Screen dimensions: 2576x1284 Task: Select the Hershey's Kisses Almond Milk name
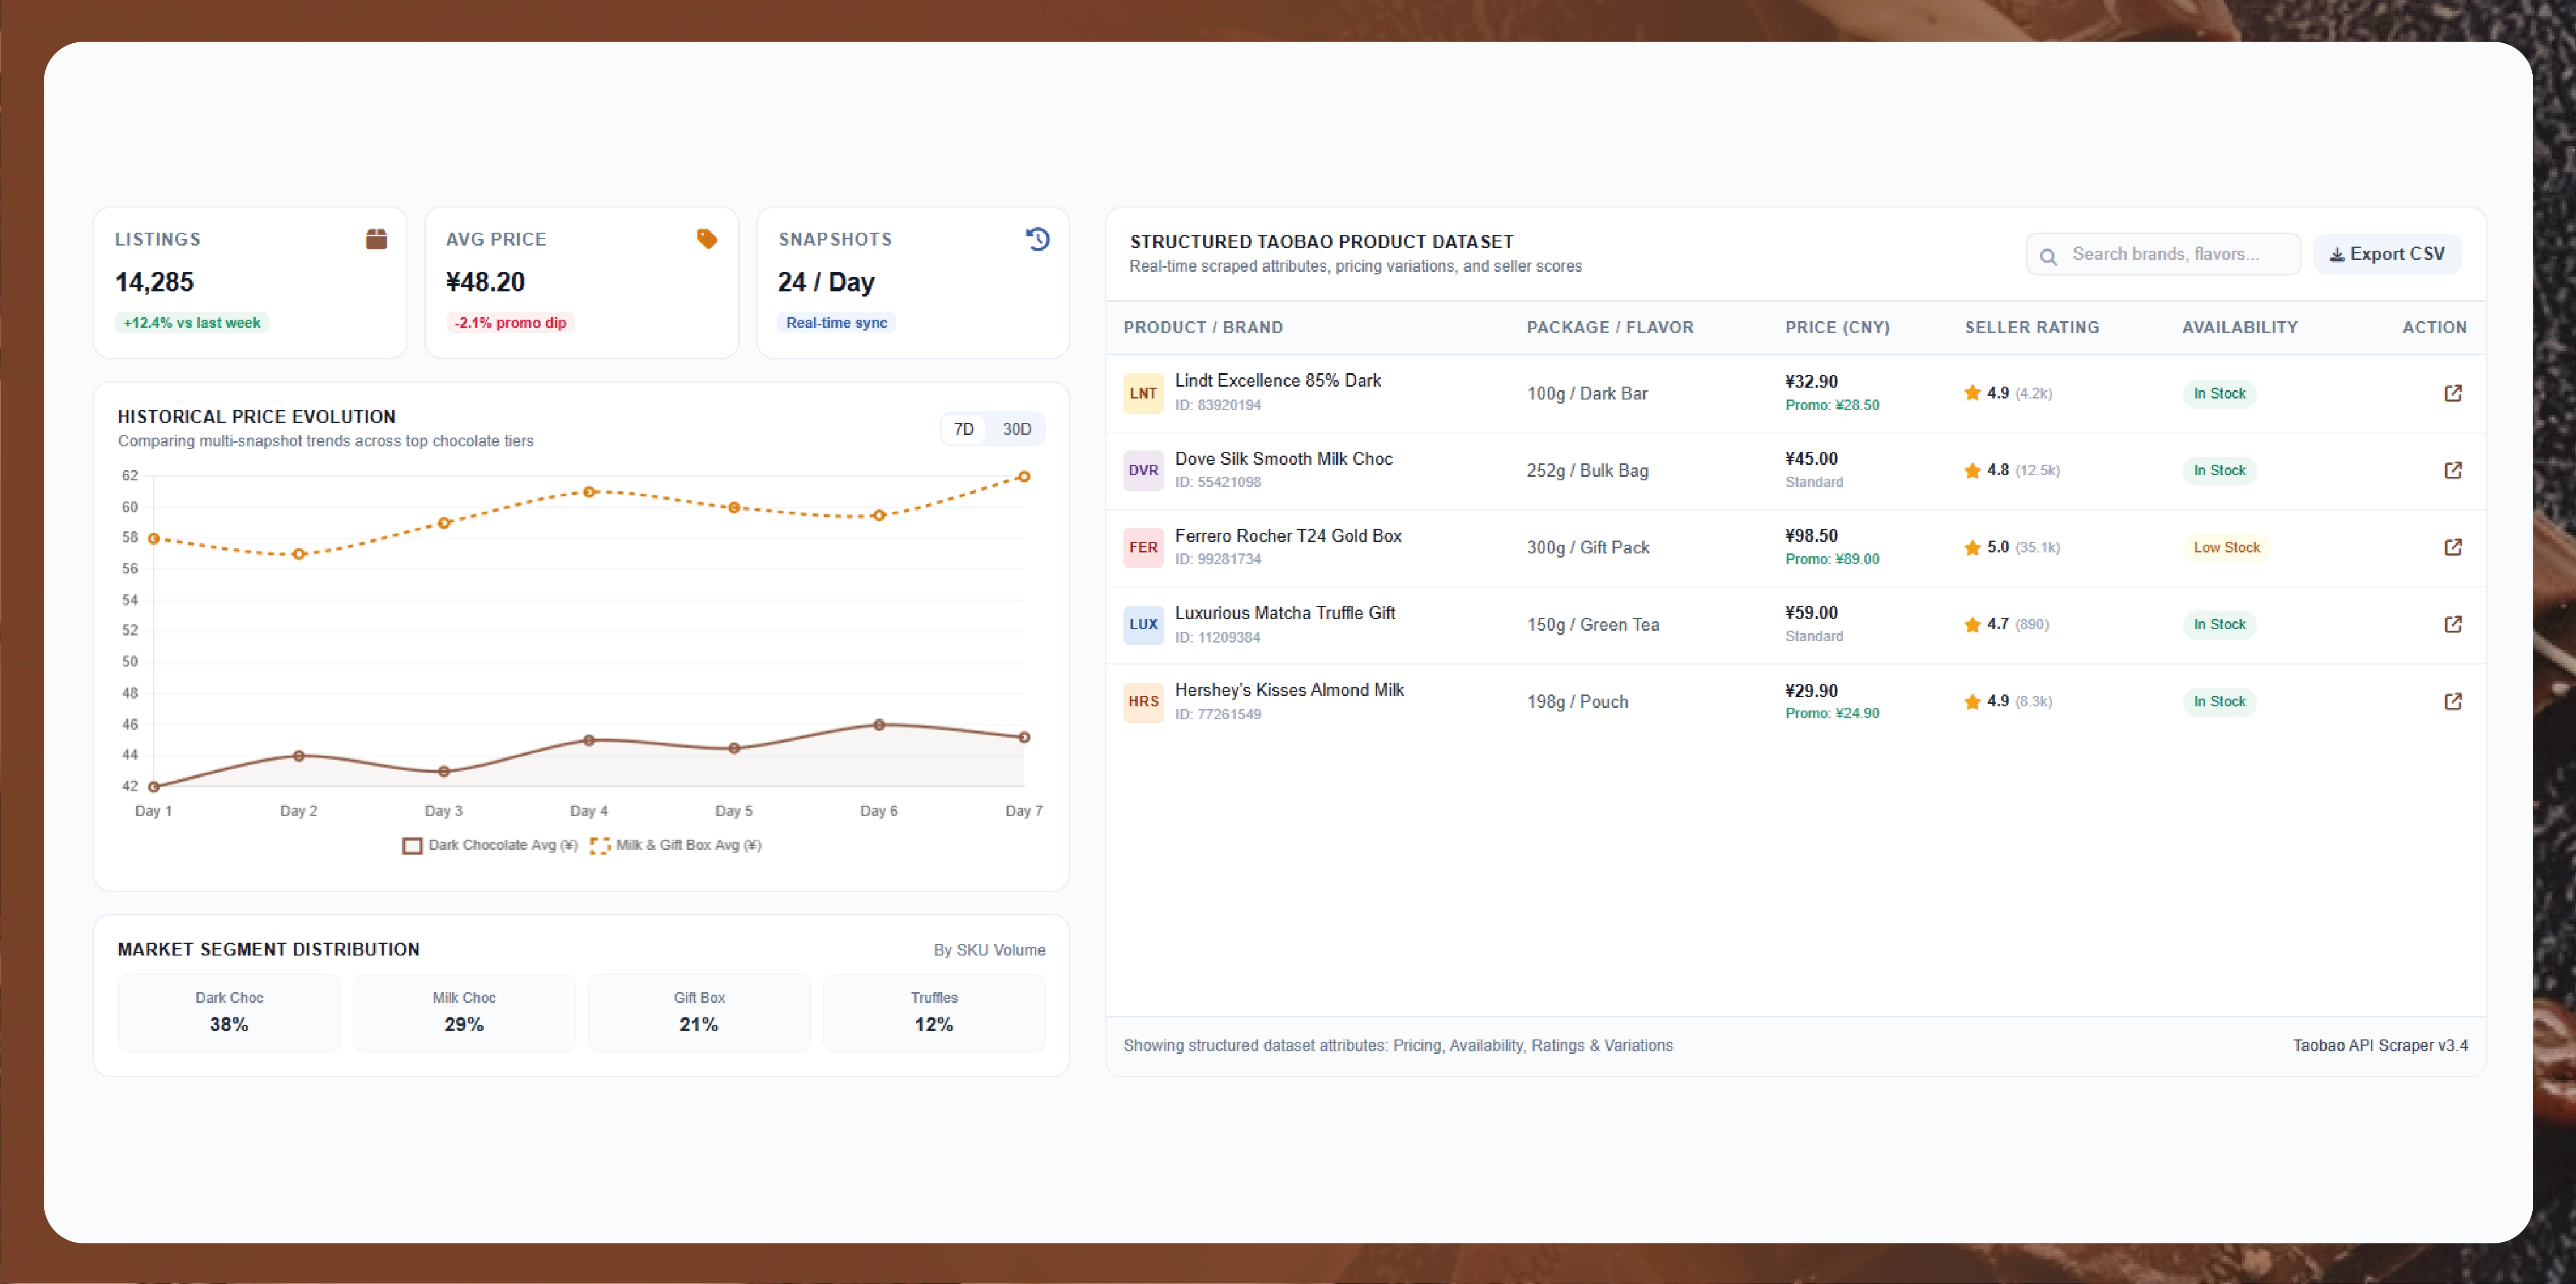coord(1289,689)
